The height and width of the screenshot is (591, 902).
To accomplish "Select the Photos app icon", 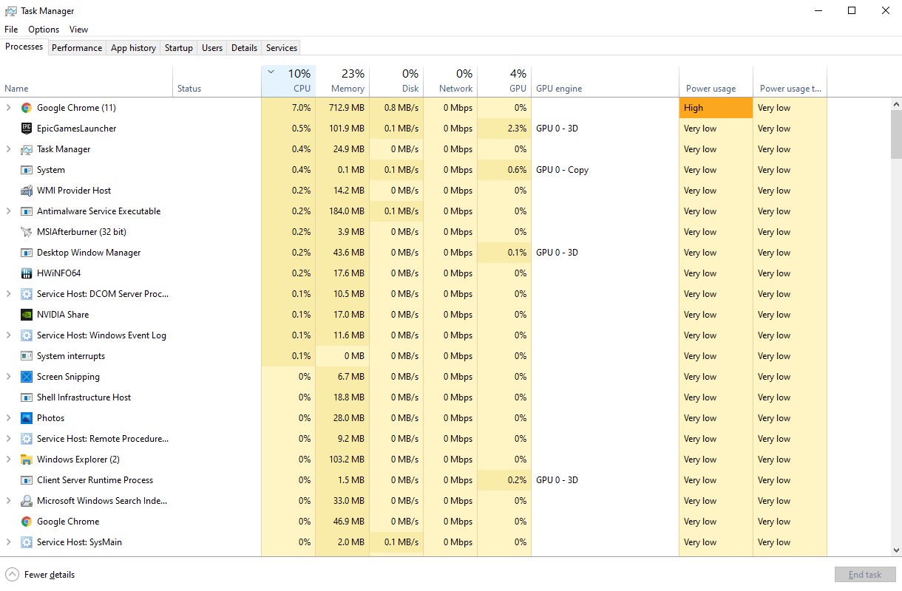I will point(27,418).
